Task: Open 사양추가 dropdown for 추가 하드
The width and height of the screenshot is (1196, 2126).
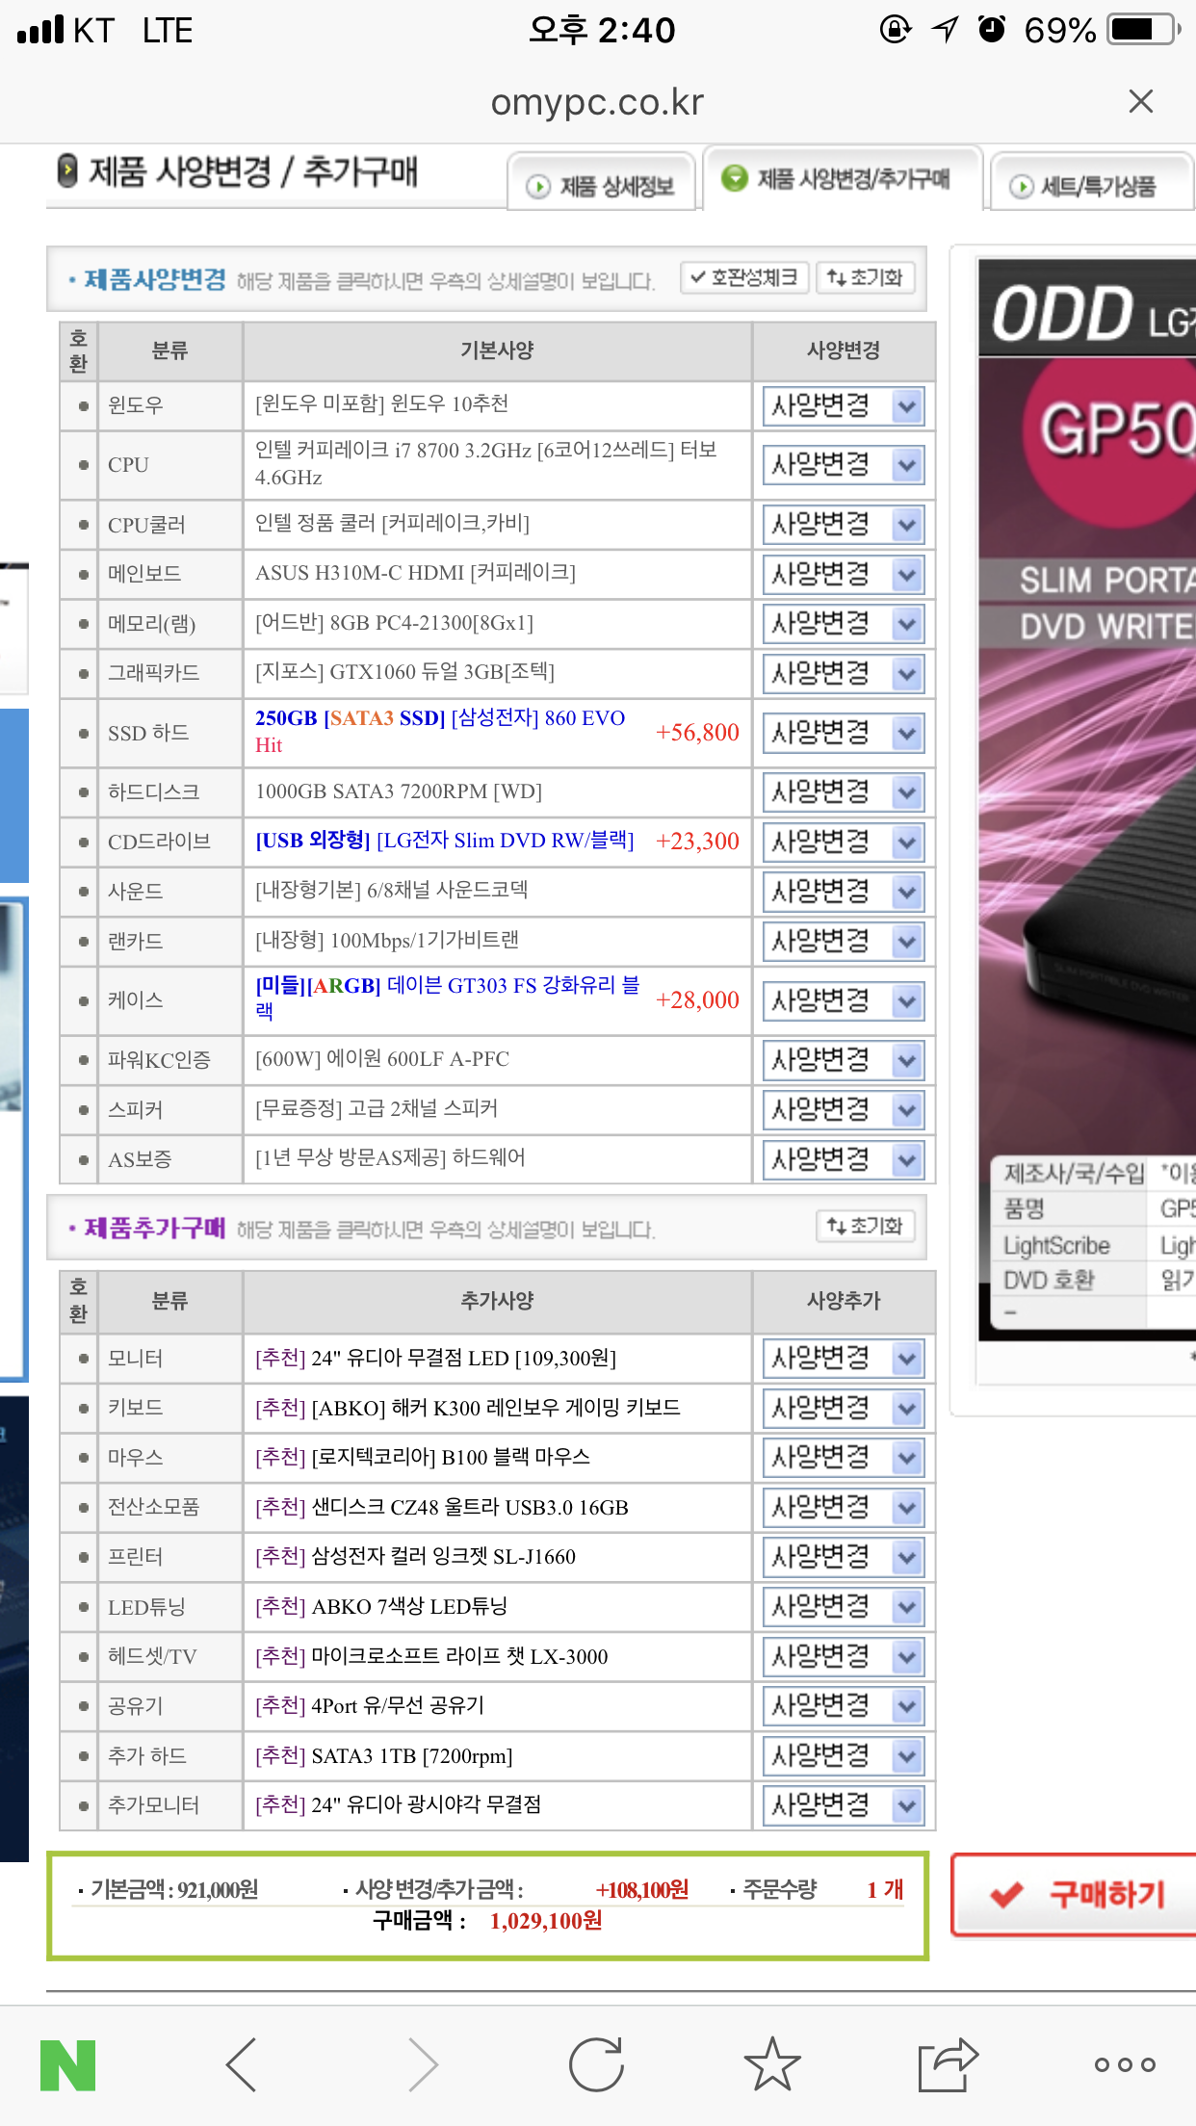Action: (x=844, y=1756)
